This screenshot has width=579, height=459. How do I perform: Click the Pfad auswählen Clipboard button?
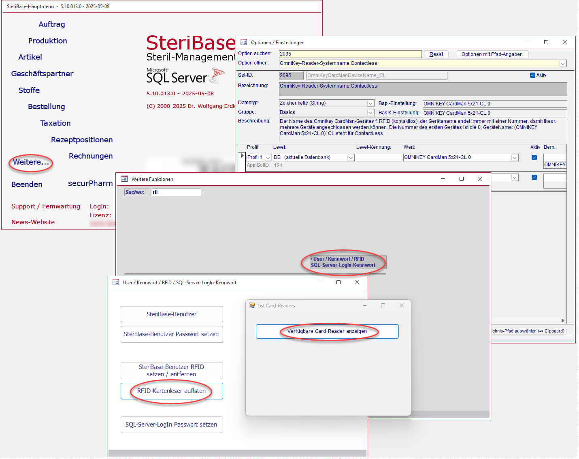pos(528,331)
